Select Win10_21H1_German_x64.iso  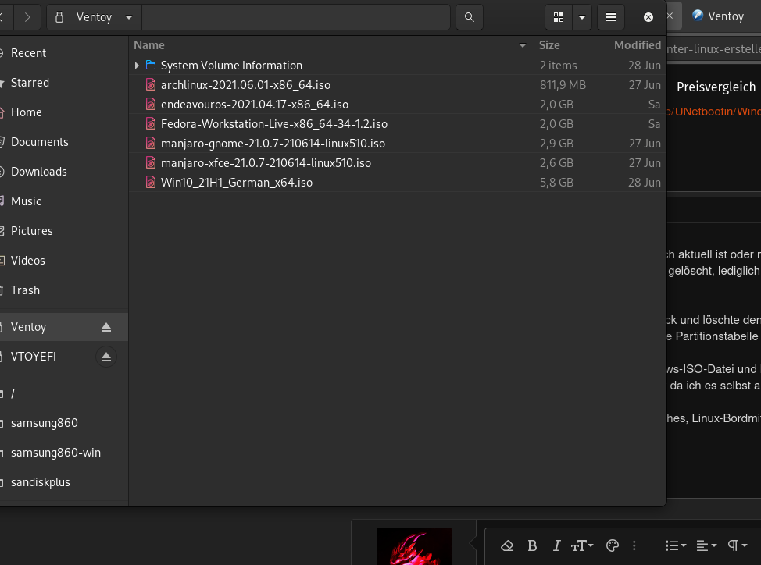pyautogui.click(x=237, y=182)
